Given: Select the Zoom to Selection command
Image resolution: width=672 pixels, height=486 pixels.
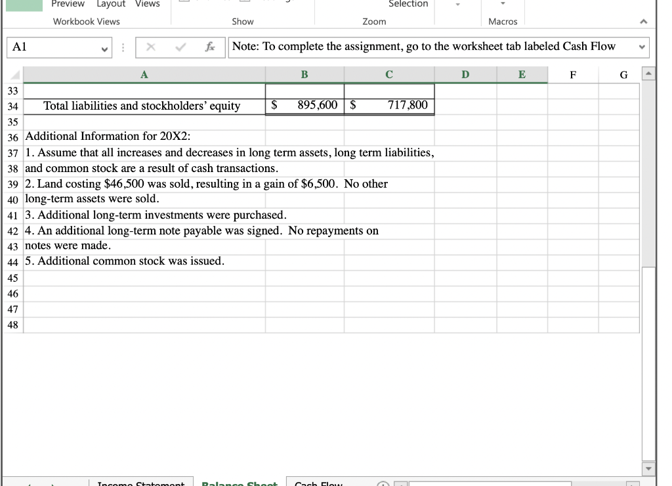Looking at the screenshot, I should point(408,4).
